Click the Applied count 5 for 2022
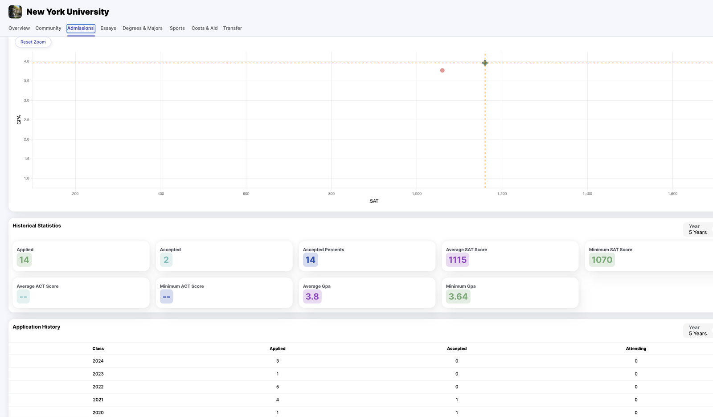 [278, 387]
